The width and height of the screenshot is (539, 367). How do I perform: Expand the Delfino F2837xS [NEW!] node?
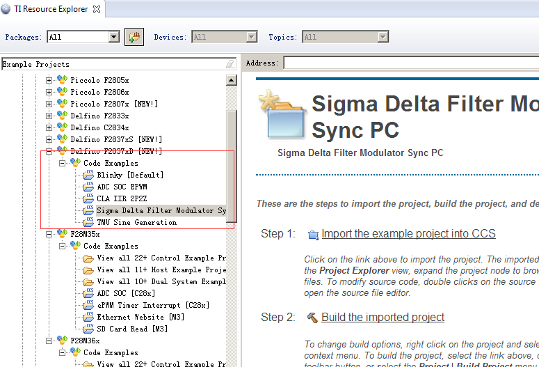(x=49, y=139)
